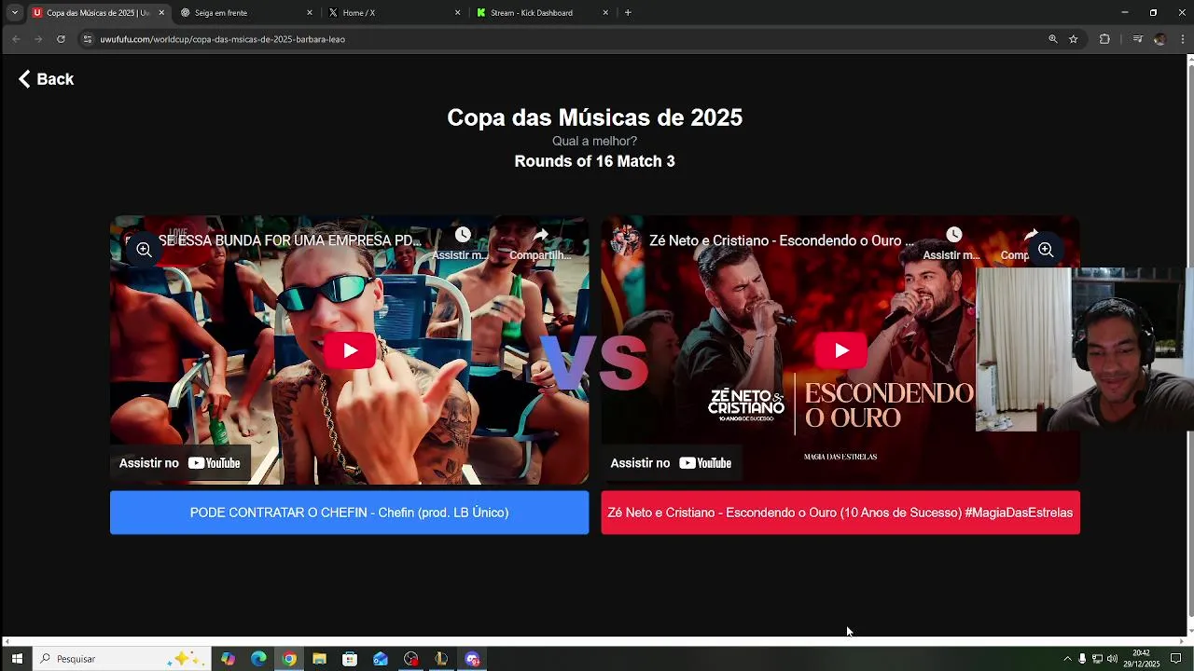Open the volume tray icon

(1112, 659)
